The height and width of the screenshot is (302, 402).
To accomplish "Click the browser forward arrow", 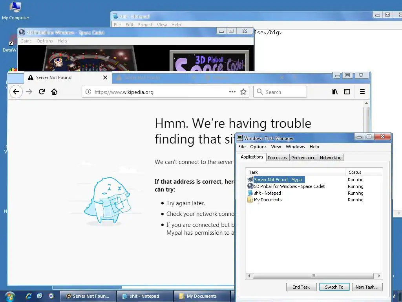I will [x=29, y=92].
